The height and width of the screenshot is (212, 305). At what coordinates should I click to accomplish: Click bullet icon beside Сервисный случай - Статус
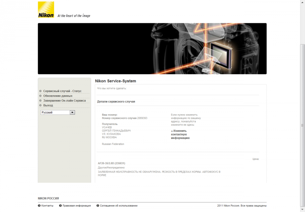tap(40, 91)
